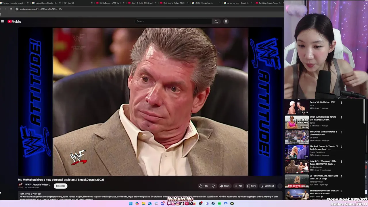The width and height of the screenshot is (368, 207).
Task: Open 'The Boxing Lab' channel name
Action: tap(317, 167)
